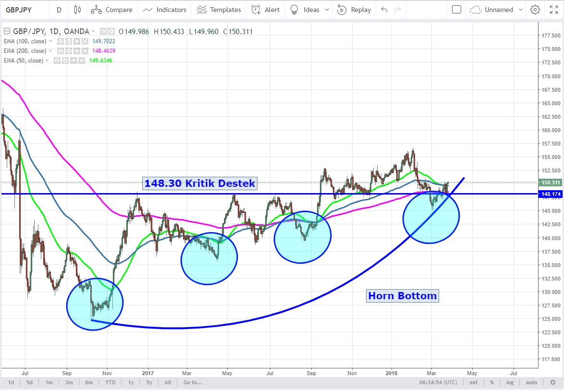Enable percent scale mode
The width and height of the screenshot is (564, 390).
[x=492, y=382]
